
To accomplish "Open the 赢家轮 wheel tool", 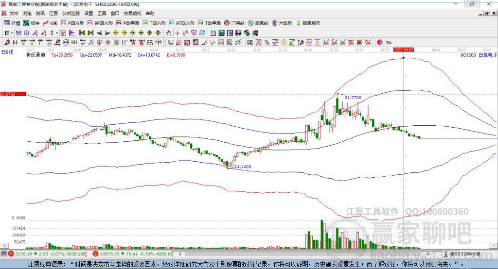I will (258, 23).
